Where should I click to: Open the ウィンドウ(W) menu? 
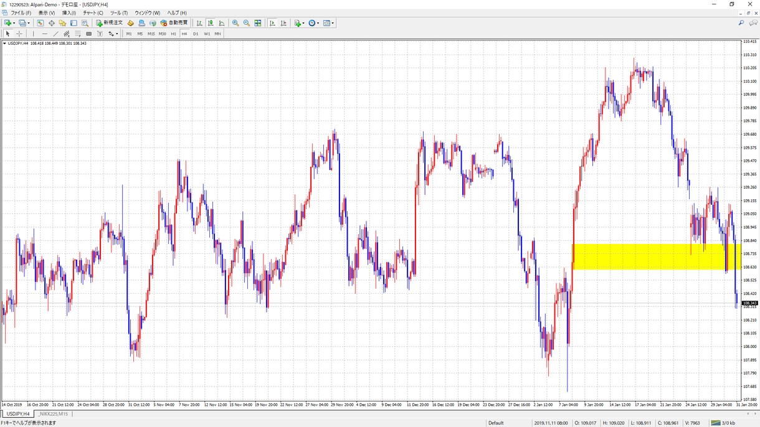pos(147,13)
